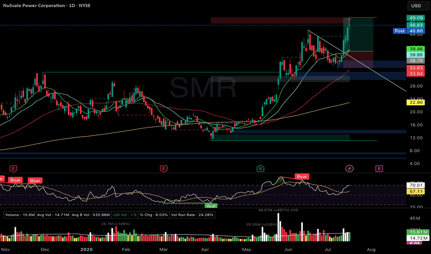431x254 pixels.
Task: Click the 40M volume axis tick
Action: point(415,218)
